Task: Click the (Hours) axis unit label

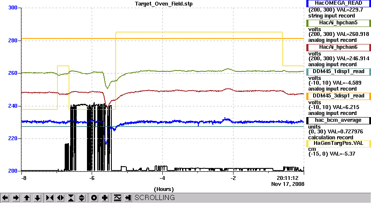Action: (x=164, y=189)
